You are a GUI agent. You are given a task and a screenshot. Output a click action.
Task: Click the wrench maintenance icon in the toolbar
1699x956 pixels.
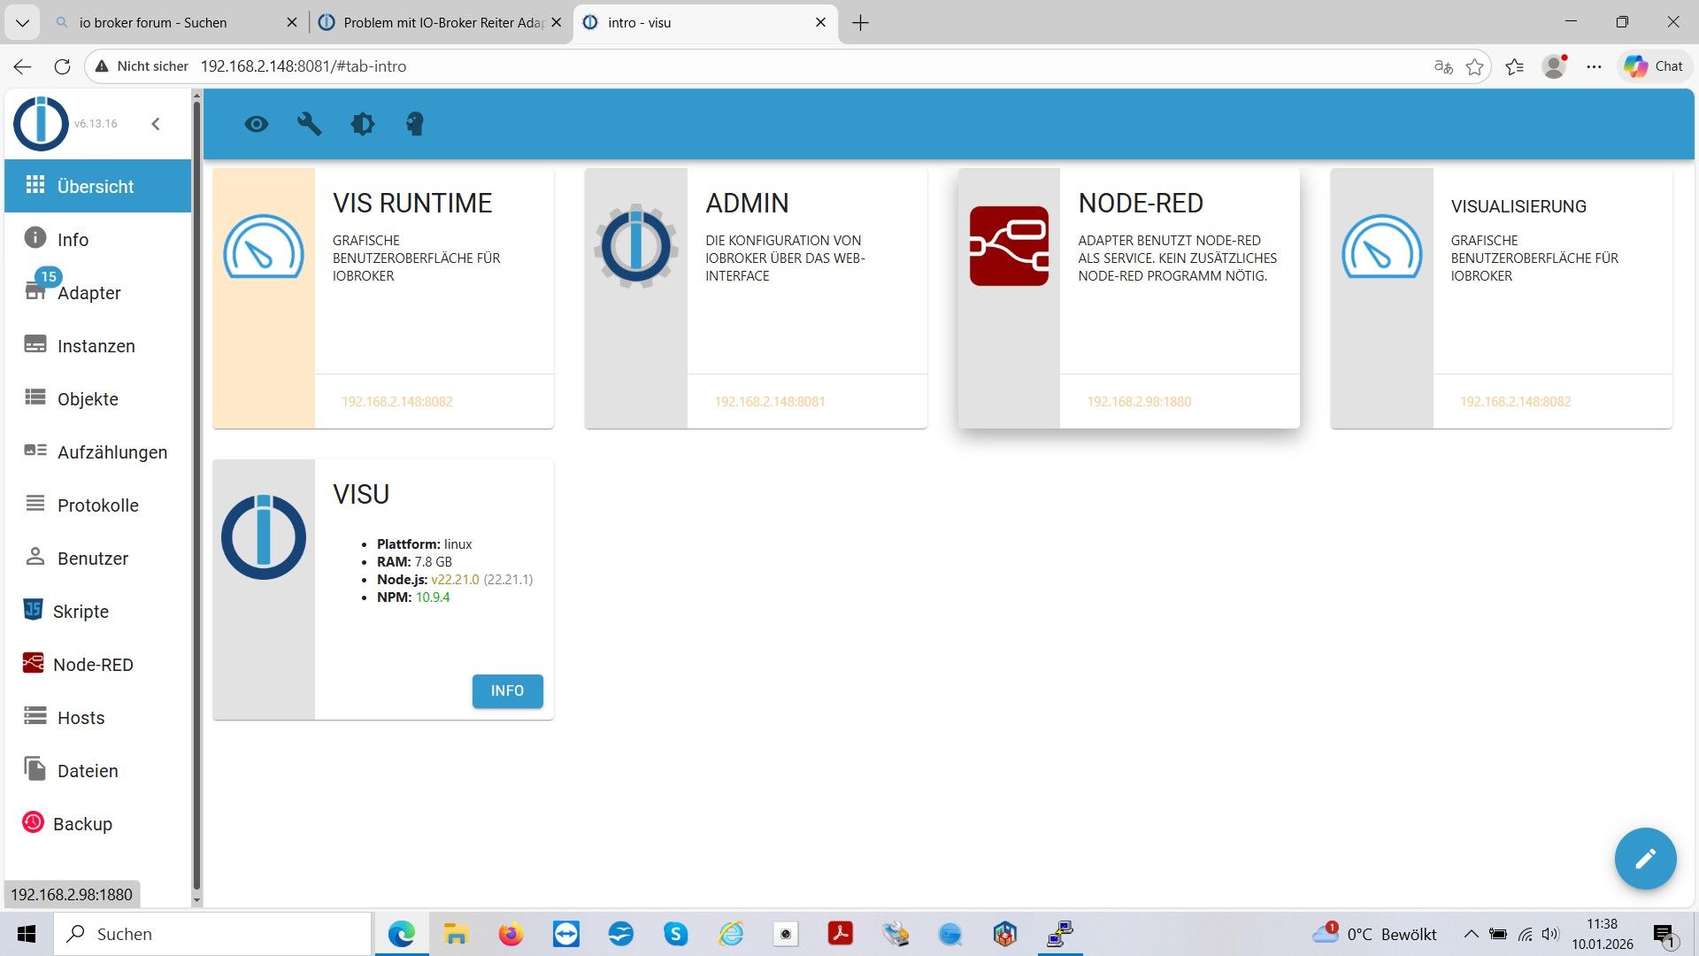pos(310,124)
